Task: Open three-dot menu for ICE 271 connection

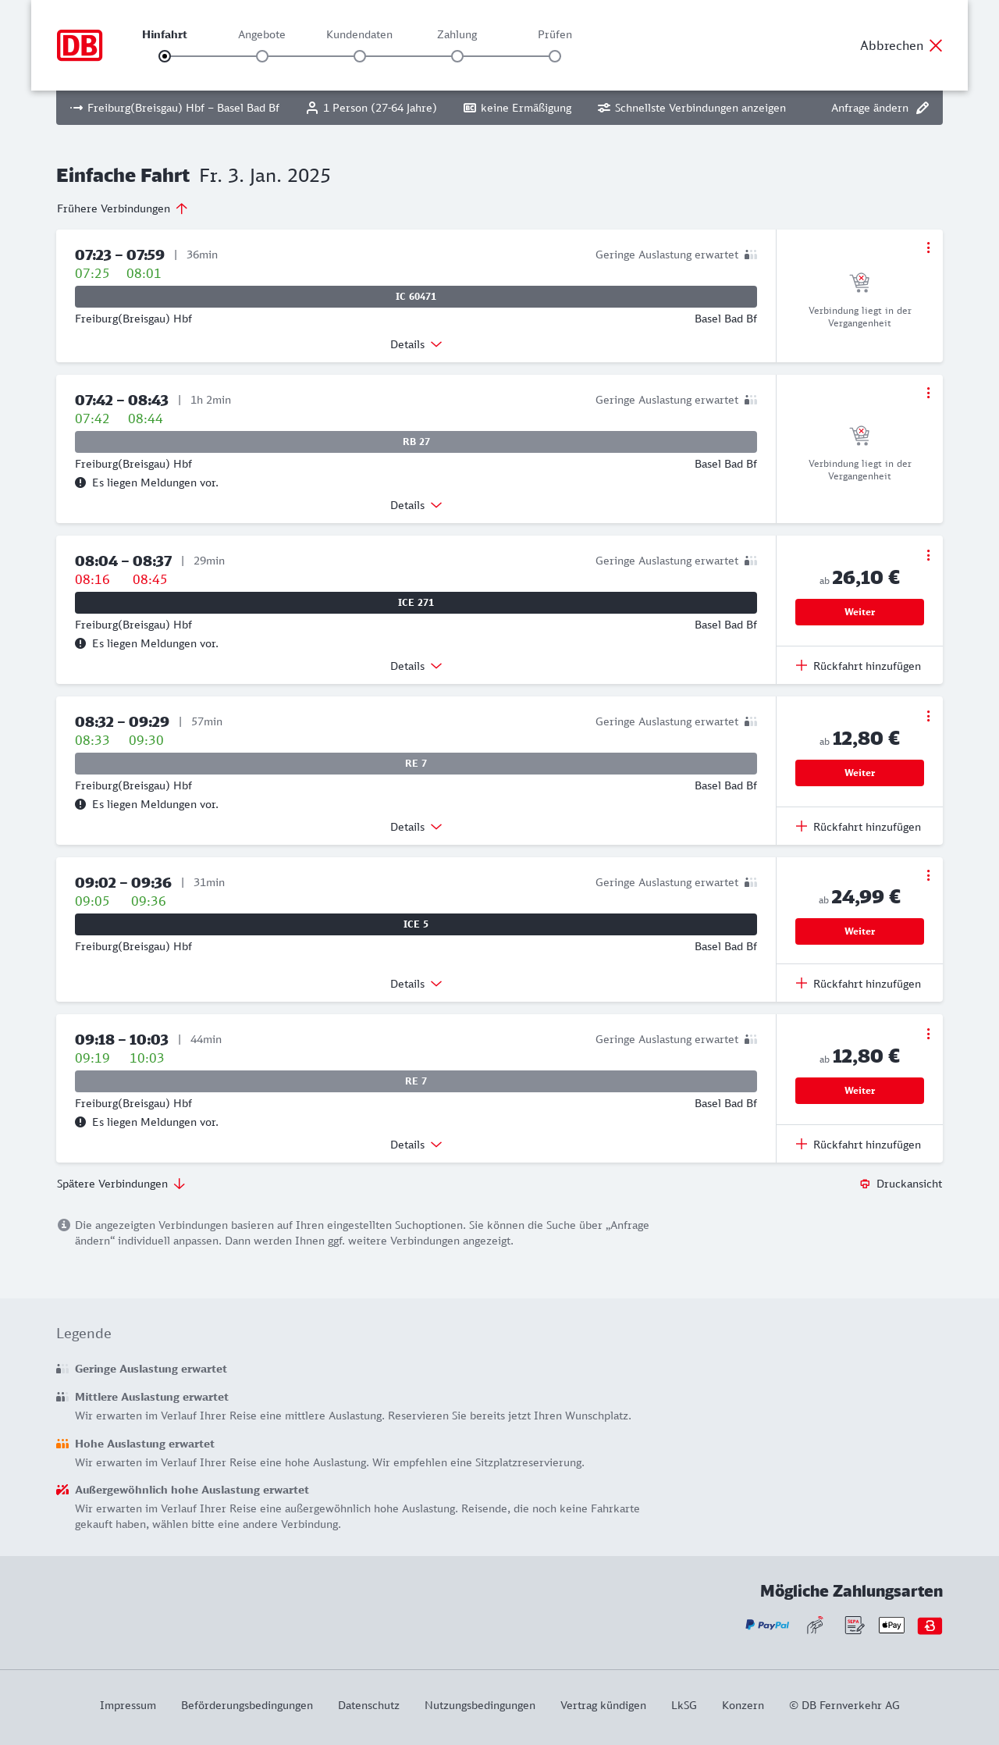Action: tap(928, 555)
